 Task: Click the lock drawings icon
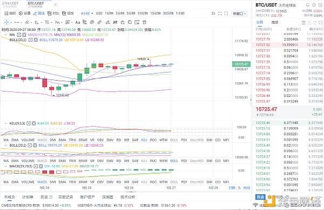123,22
